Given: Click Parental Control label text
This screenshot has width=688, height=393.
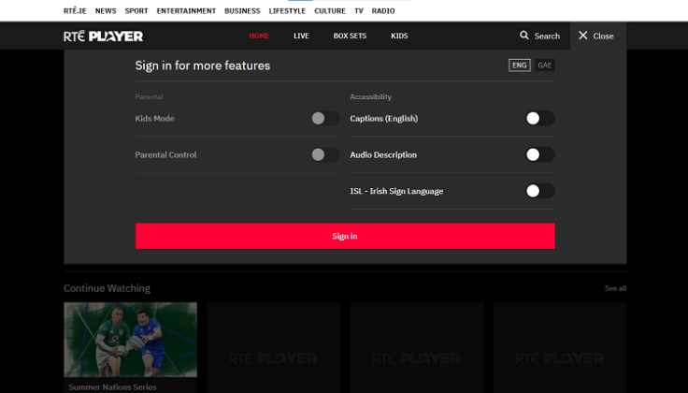Looking at the screenshot, I should pyautogui.click(x=165, y=155).
